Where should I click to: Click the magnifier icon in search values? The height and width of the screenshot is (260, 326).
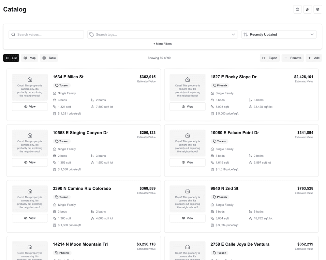click(x=13, y=34)
